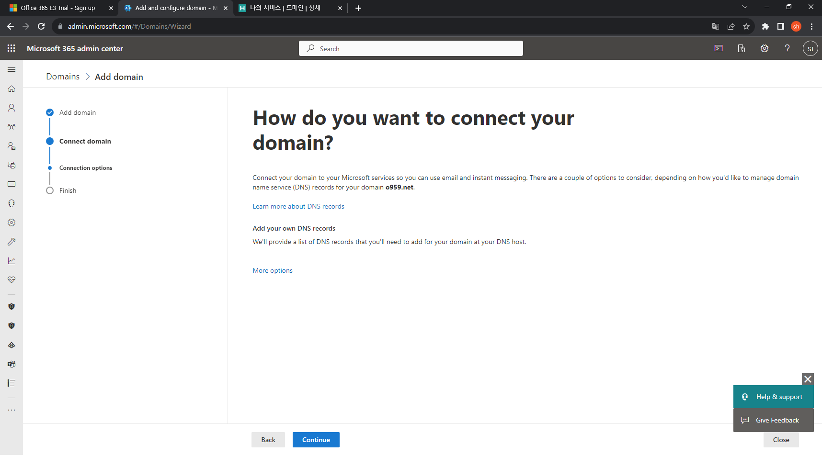Open the Help question mark icon
822x456 pixels.
pyautogui.click(x=788, y=48)
